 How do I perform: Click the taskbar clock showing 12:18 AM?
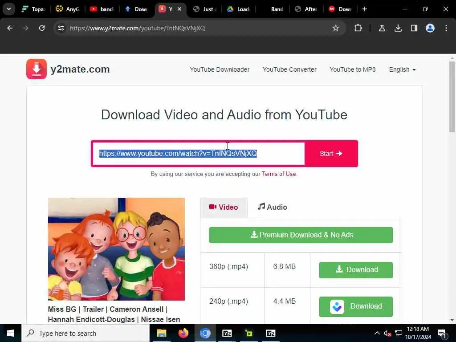(x=418, y=333)
